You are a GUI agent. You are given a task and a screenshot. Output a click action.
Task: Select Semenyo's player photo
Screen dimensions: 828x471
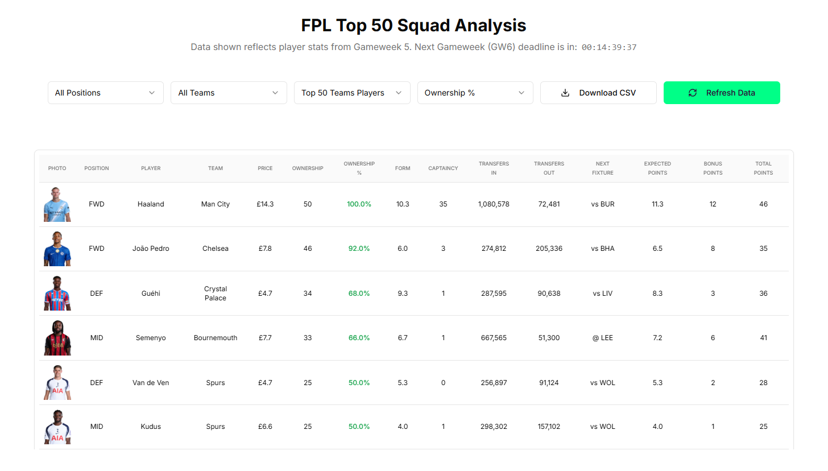click(x=57, y=337)
